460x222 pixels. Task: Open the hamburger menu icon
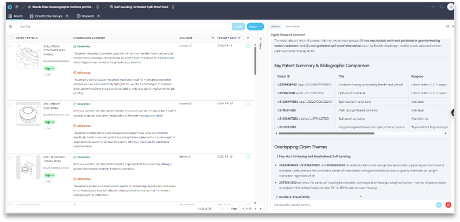click(x=16, y=7)
